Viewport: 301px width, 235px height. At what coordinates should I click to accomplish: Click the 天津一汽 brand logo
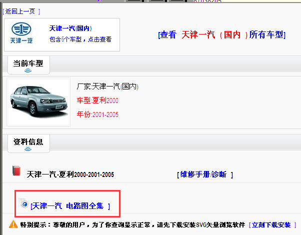21,33
